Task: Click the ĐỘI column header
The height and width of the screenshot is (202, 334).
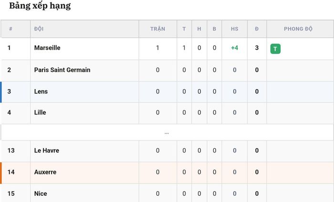Action: pos(39,29)
